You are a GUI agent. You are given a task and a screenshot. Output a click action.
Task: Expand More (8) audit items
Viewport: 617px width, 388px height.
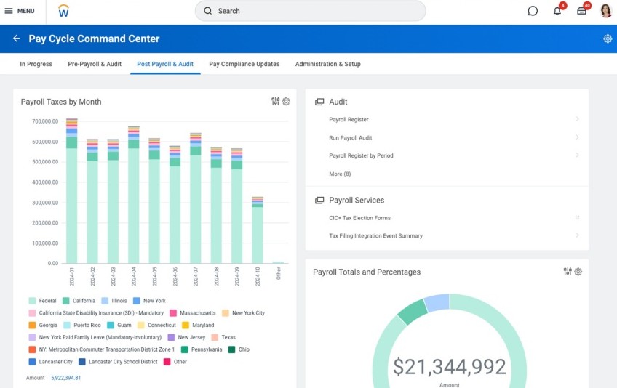(340, 174)
